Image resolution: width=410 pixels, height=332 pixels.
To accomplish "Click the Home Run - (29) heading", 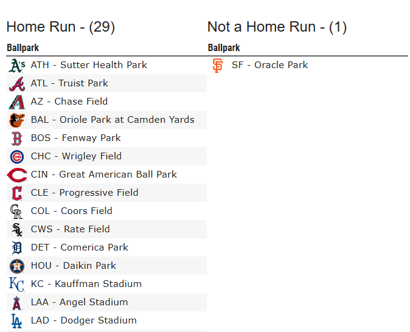I will click(61, 27).
